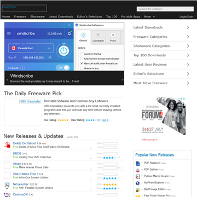Switch to the Connection preferences tab

tap(99, 37)
